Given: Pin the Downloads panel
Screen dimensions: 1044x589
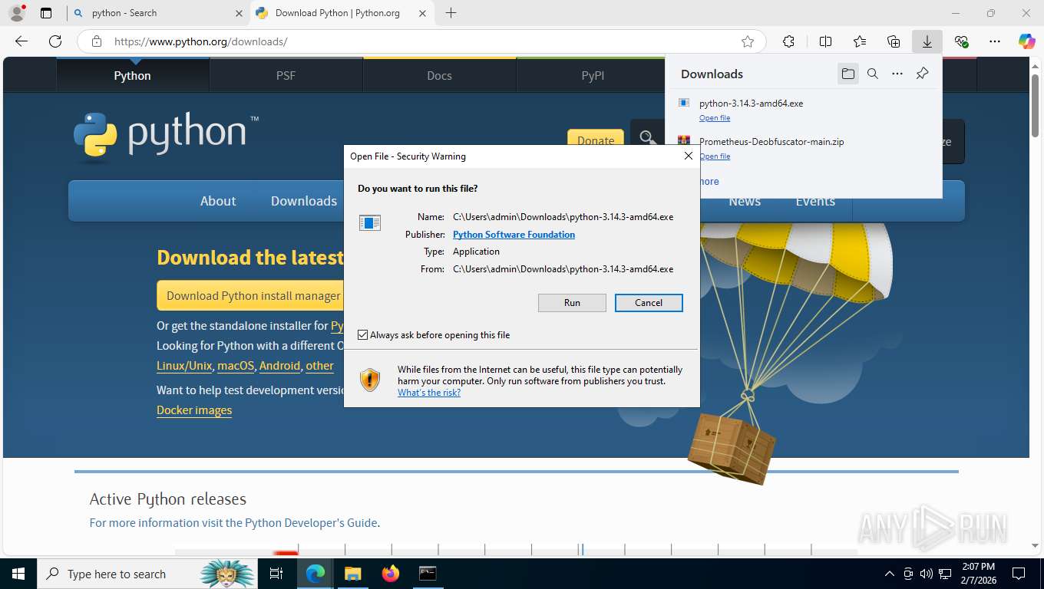Looking at the screenshot, I should click(923, 74).
